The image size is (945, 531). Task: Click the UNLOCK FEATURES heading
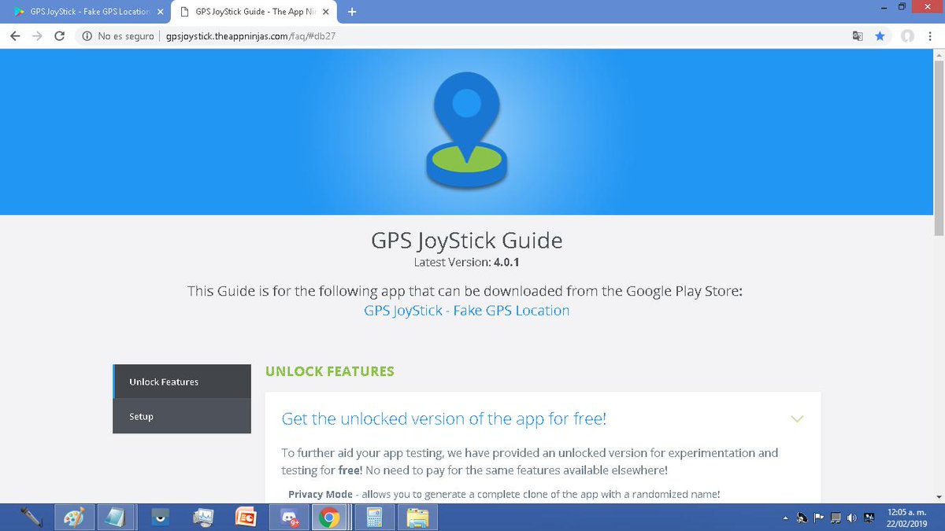329,371
